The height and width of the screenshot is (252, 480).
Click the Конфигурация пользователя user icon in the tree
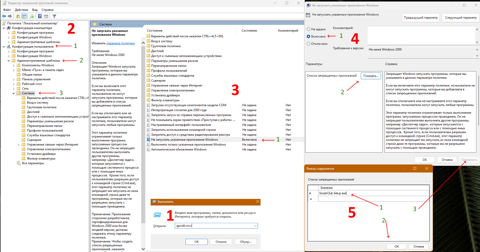[x=9, y=47]
